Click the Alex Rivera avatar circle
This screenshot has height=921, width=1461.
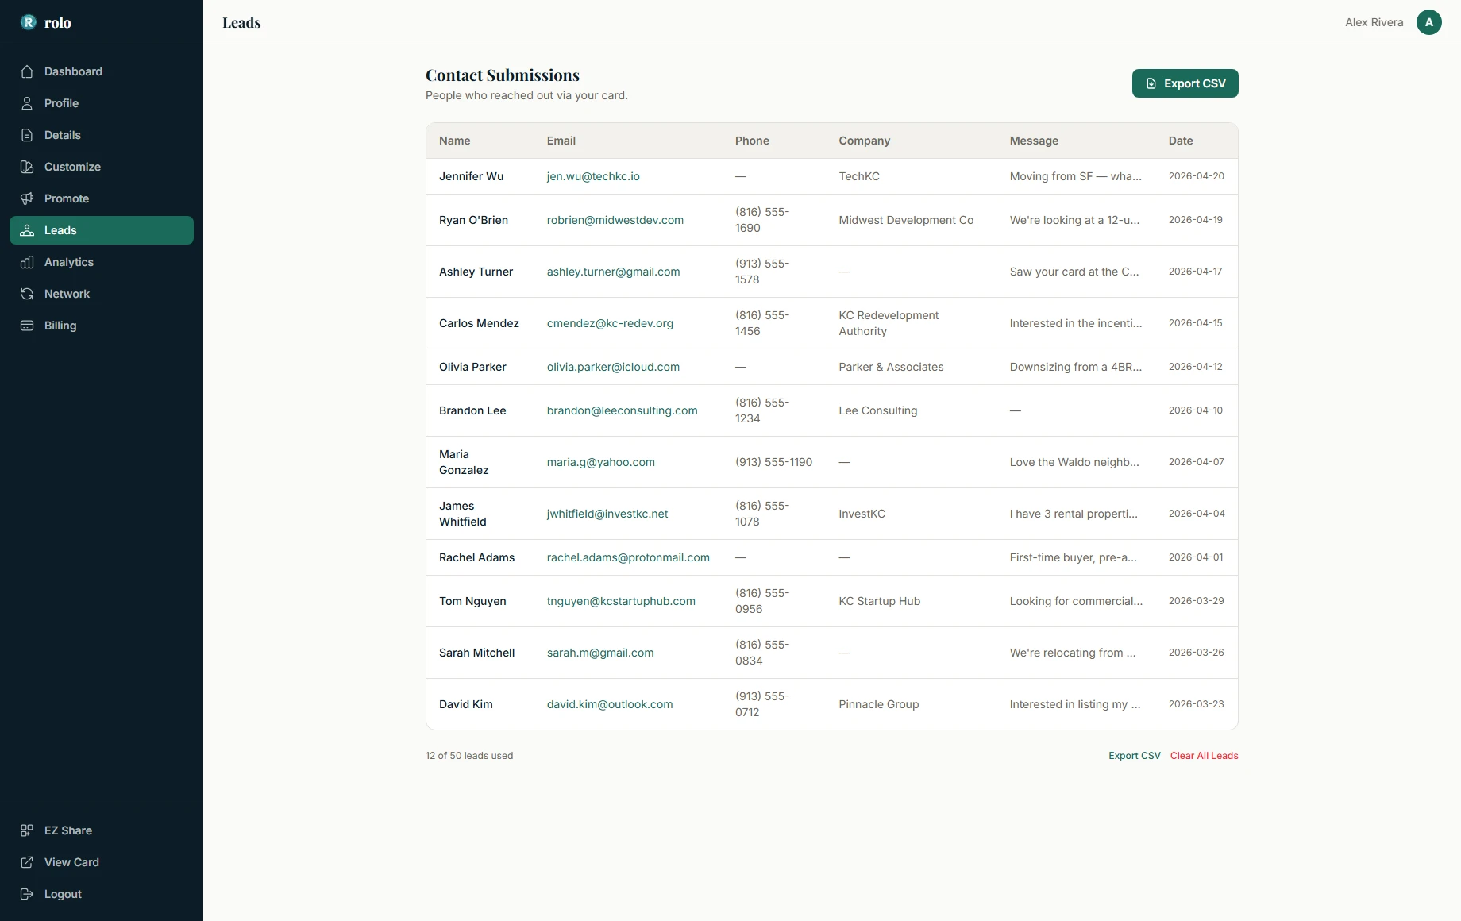(x=1429, y=22)
